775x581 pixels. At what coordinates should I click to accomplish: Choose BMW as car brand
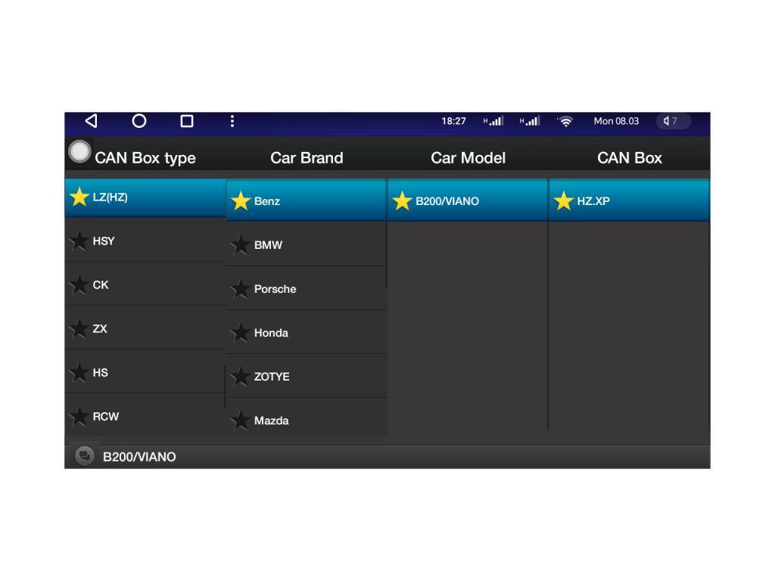[307, 245]
